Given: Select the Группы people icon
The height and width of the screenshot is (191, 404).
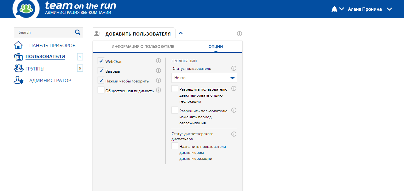Looking at the screenshot, I should [18, 68].
